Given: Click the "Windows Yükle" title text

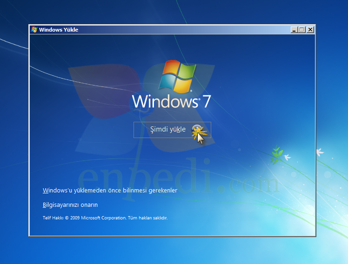Looking at the screenshot, I should (59, 30).
